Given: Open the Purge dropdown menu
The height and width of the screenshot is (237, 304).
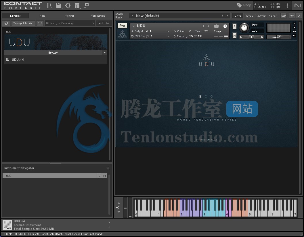Looking at the screenshot, I should tap(220, 31).
